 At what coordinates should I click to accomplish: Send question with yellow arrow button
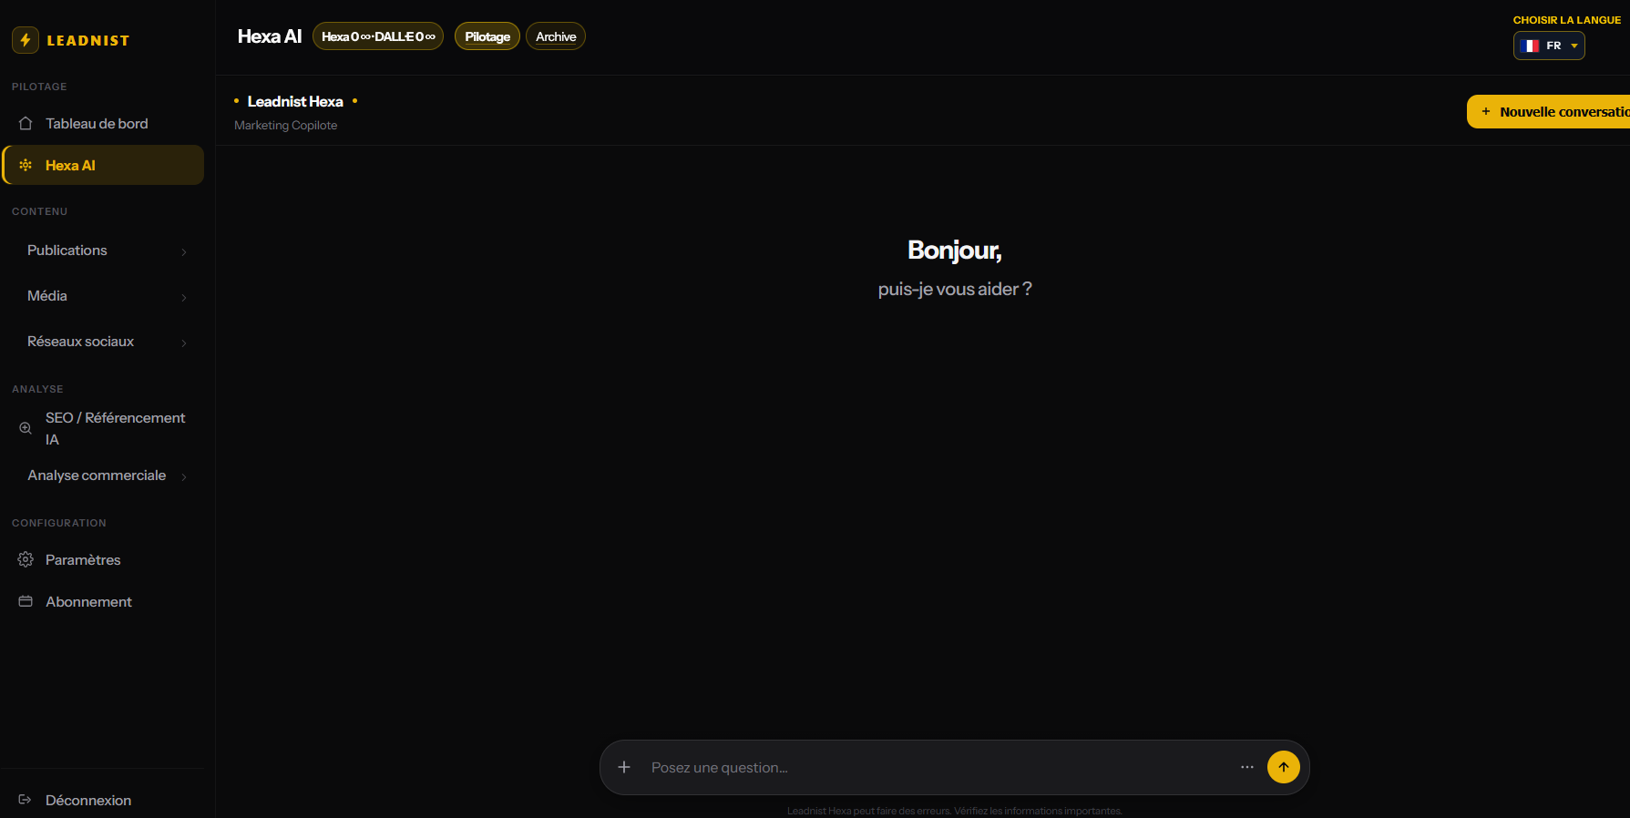click(1284, 767)
